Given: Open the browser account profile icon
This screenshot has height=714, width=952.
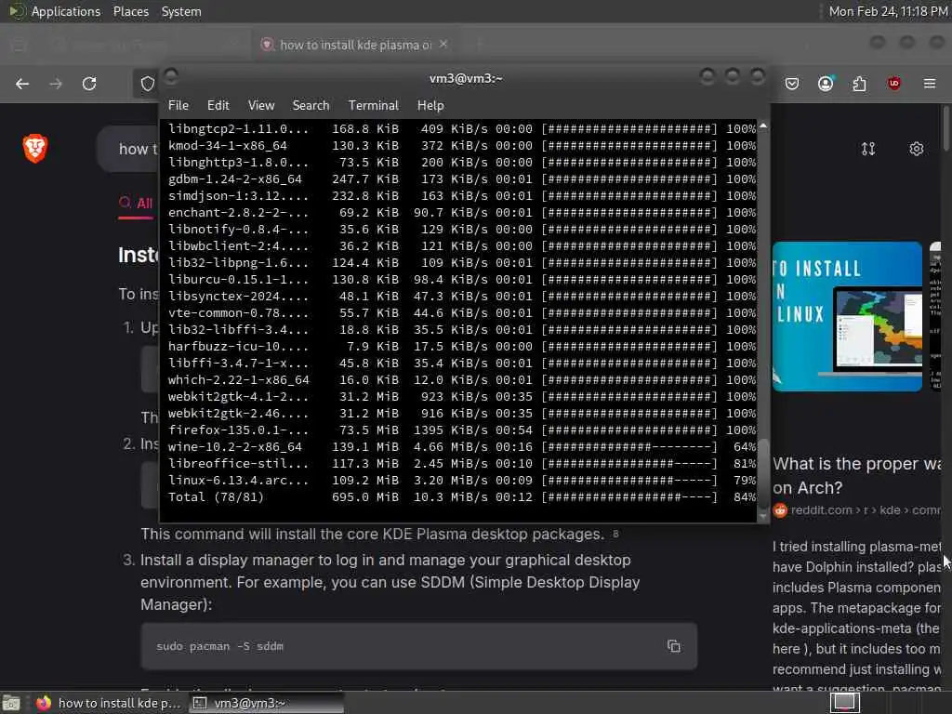Looking at the screenshot, I should pos(826,84).
